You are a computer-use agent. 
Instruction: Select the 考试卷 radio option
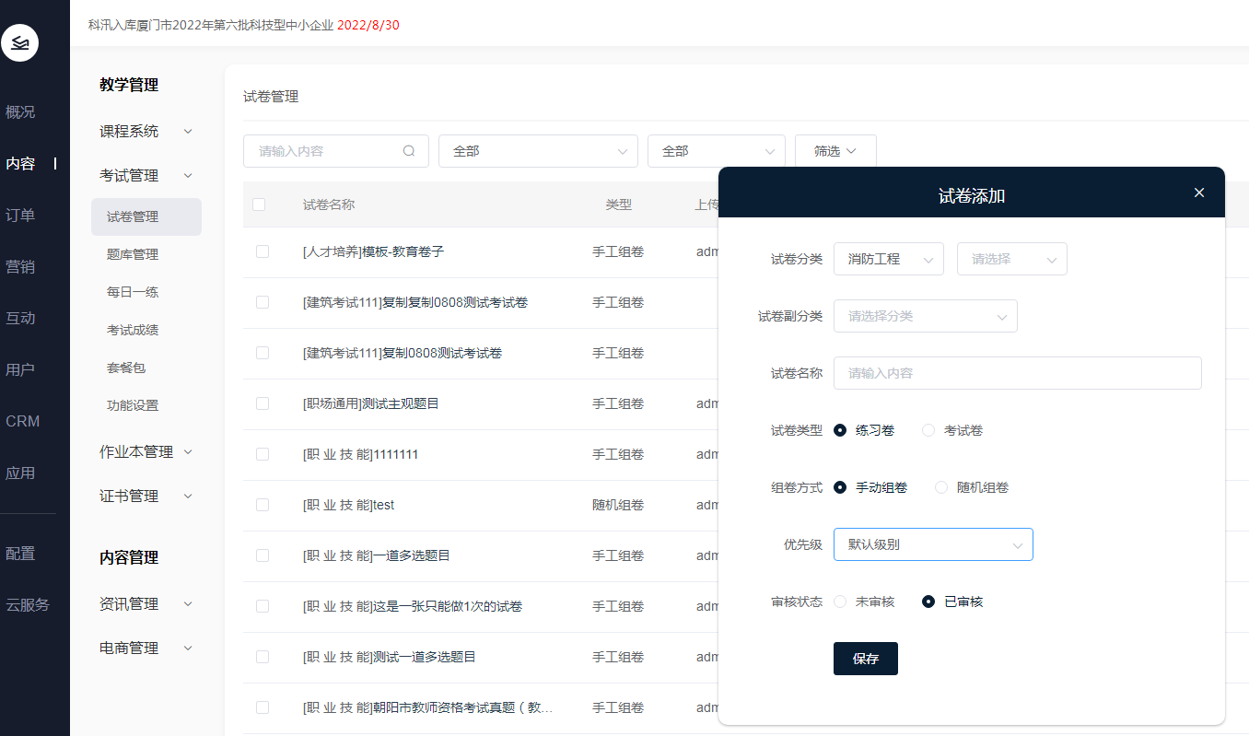pos(928,430)
